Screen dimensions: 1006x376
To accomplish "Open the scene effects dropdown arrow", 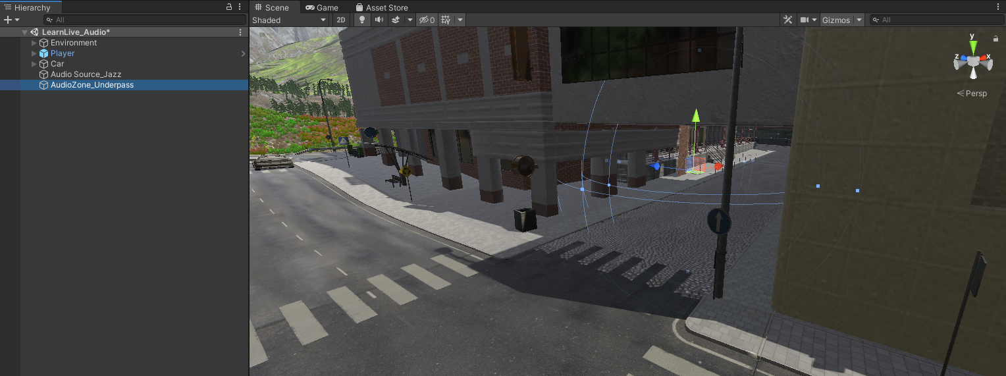I will [x=410, y=20].
